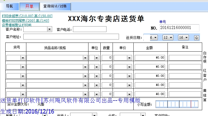Click 数量 field in third row
This screenshot has width=208, height=116.
pyautogui.click(x=107, y=76)
